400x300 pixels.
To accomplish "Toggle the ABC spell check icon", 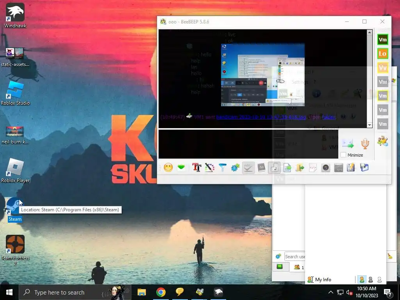I will tap(248, 168).
